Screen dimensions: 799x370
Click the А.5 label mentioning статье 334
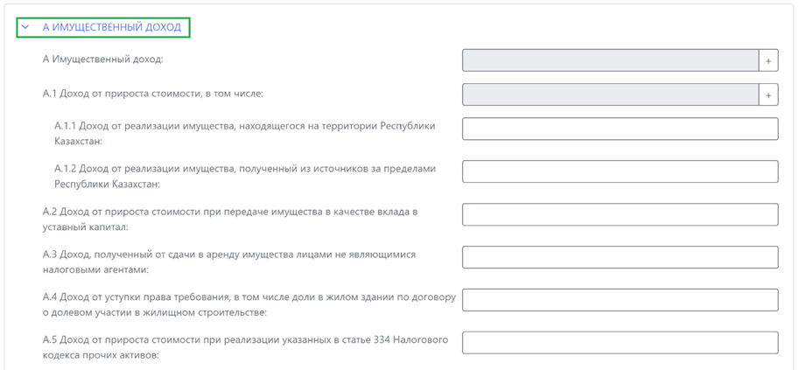pyautogui.click(x=245, y=347)
